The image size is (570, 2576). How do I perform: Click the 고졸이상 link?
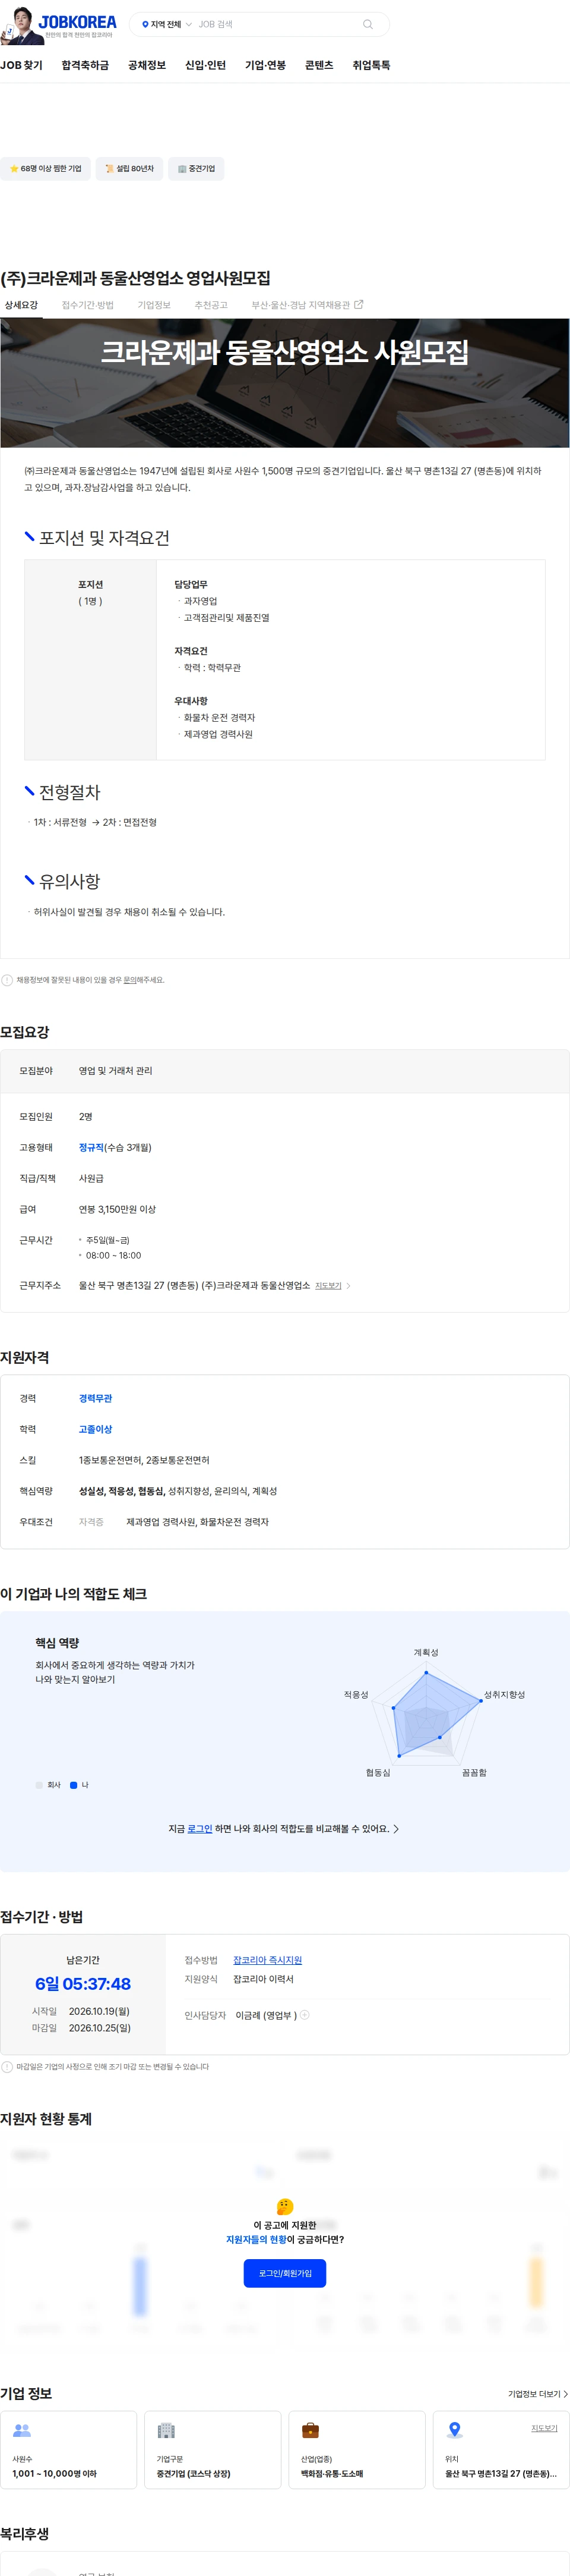point(95,1429)
